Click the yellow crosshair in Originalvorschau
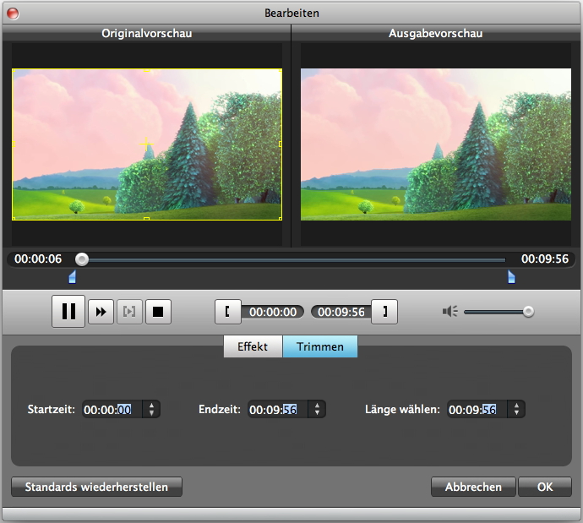The image size is (583, 523). pyautogui.click(x=146, y=144)
